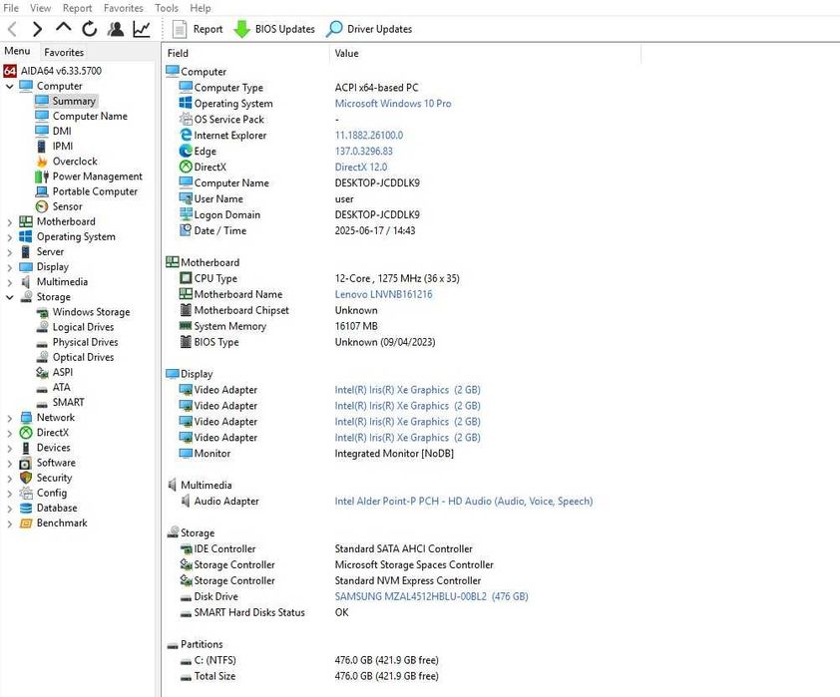Click the DirectX Xbox icon in tree
The height and width of the screenshot is (697, 840).
click(26, 433)
